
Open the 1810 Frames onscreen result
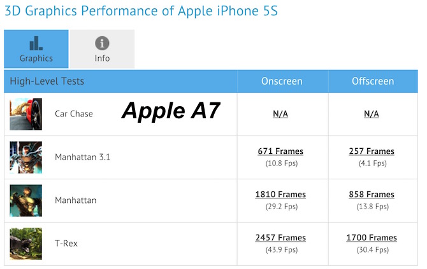(280, 195)
